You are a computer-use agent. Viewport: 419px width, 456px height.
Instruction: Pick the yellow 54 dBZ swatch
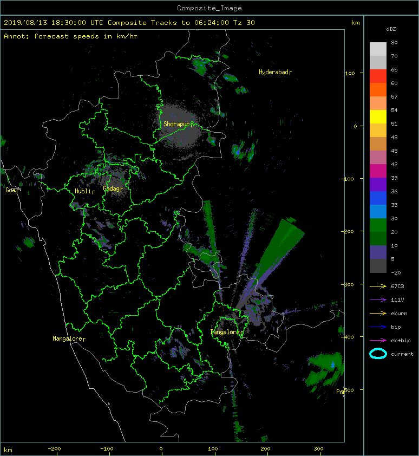378,116
